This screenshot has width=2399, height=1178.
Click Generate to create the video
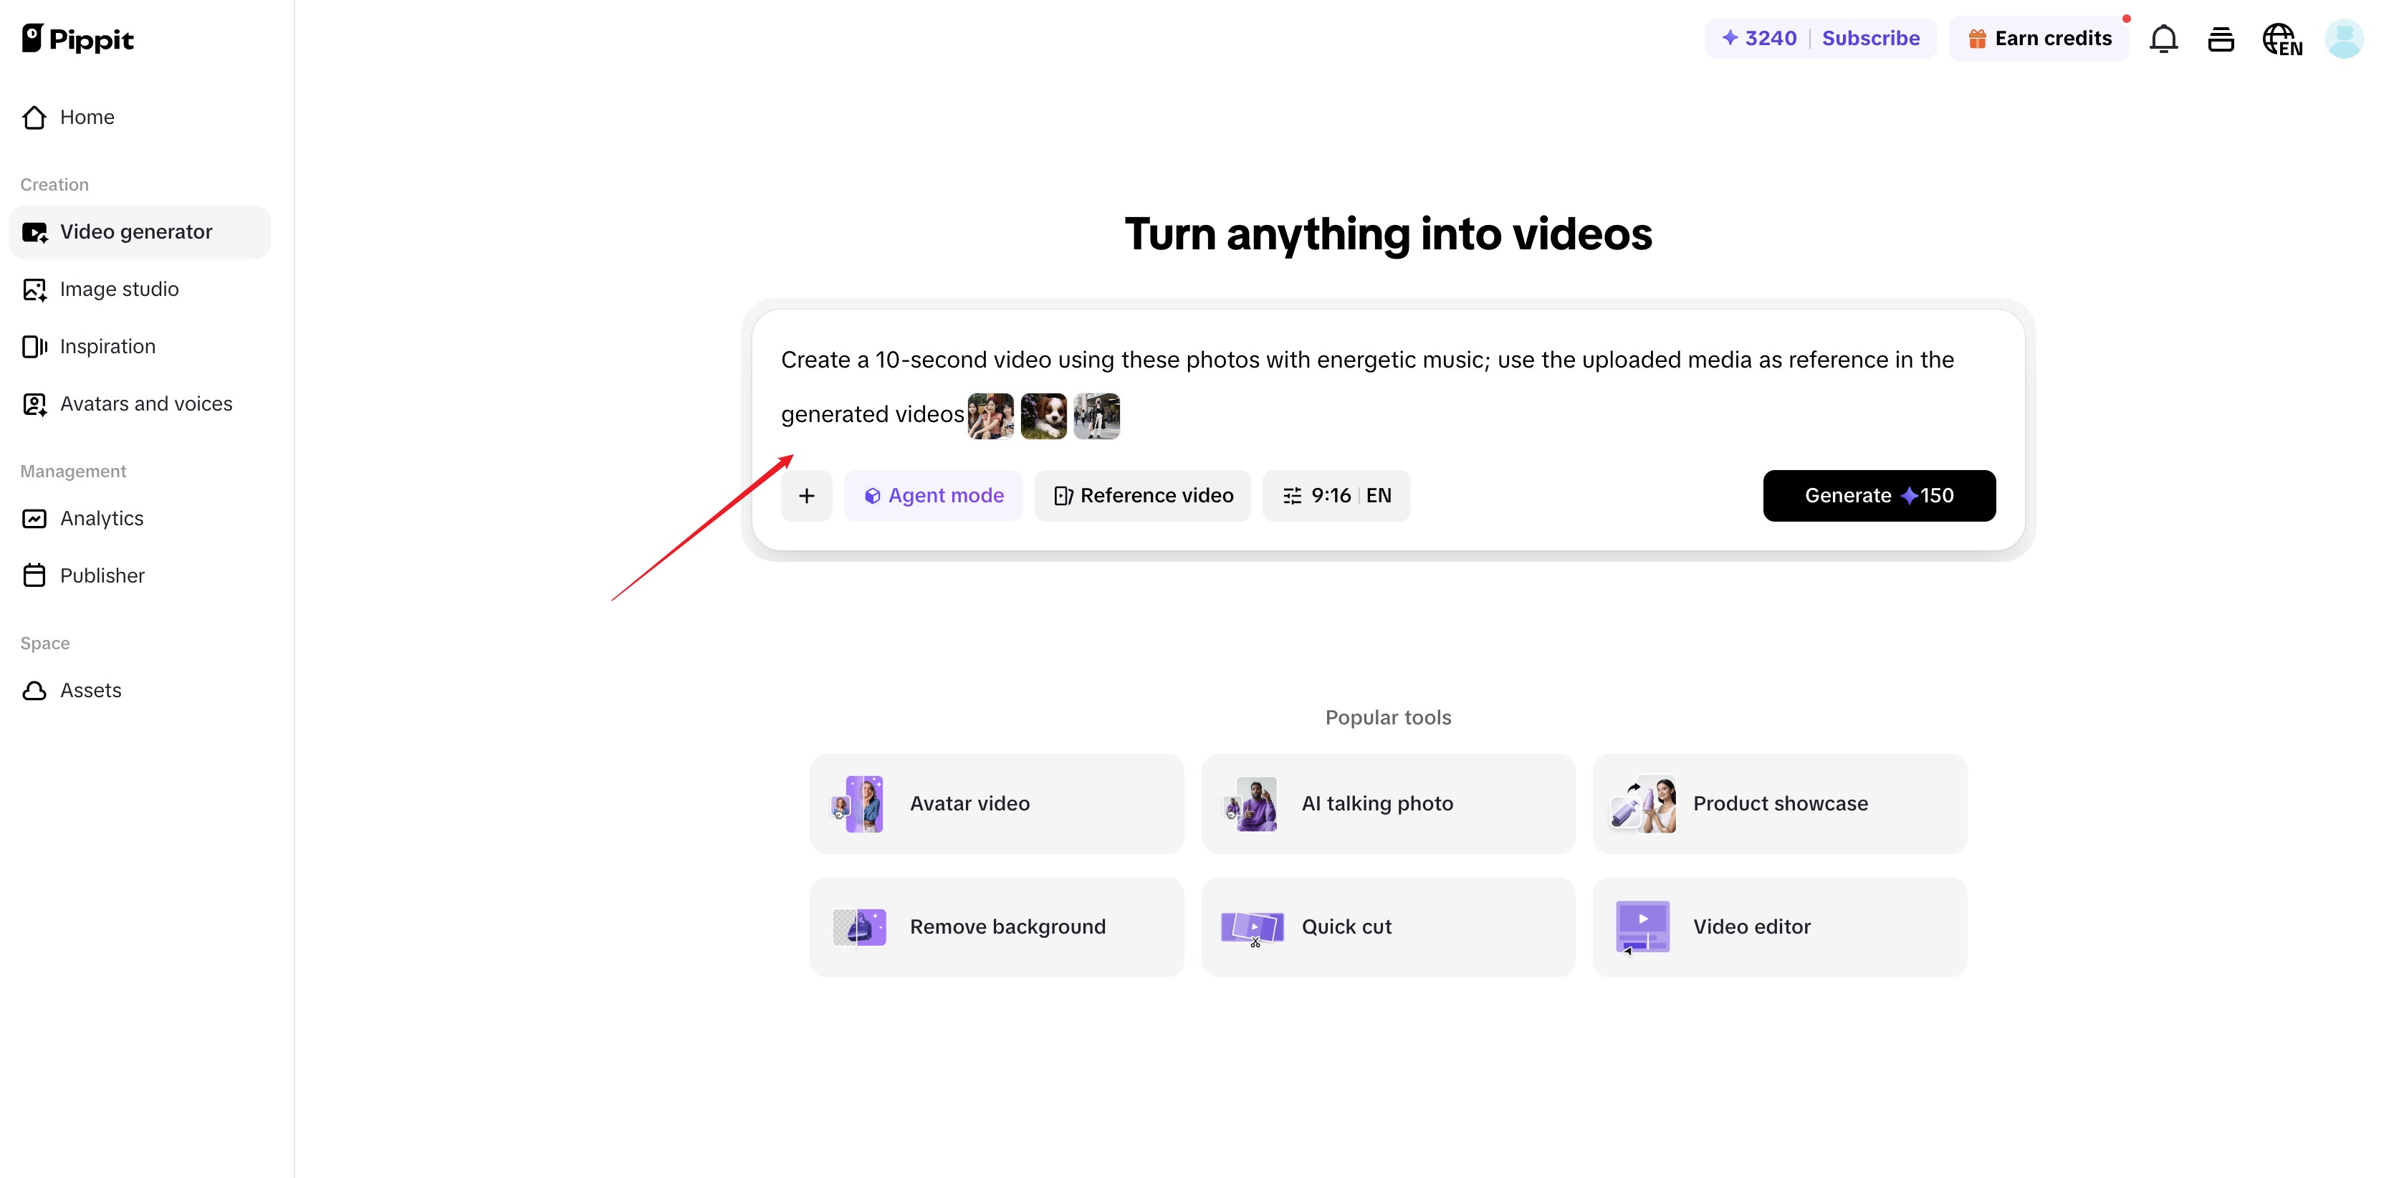click(x=1880, y=495)
